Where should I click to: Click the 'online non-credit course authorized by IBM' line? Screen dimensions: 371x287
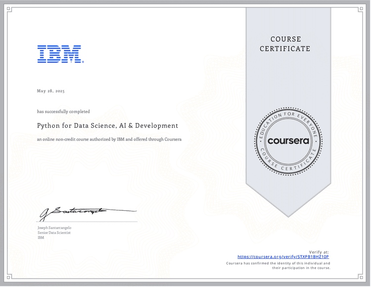109,139
